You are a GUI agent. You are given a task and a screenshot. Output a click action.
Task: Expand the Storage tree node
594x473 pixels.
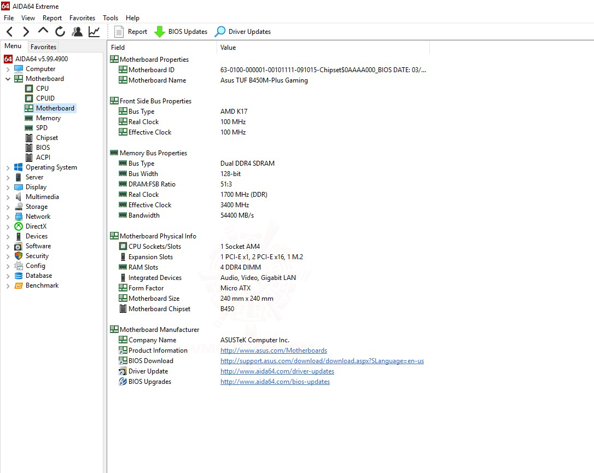(x=8, y=207)
